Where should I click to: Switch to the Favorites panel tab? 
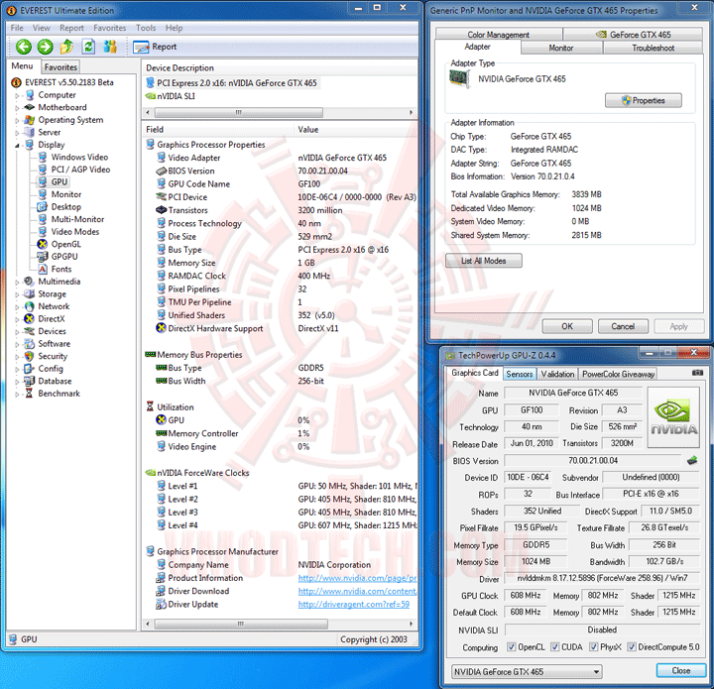click(60, 67)
